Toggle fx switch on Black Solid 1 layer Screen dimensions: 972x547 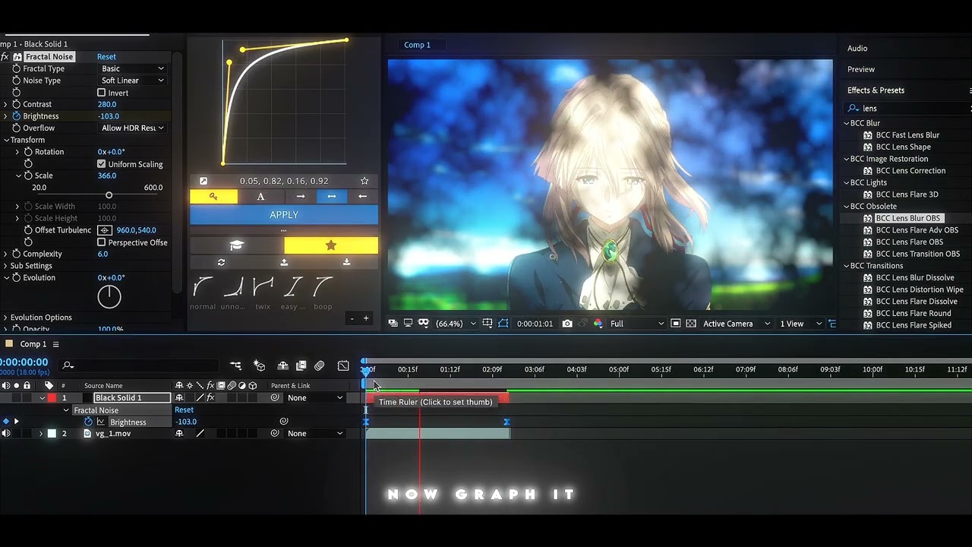pyautogui.click(x=210, y=398)
